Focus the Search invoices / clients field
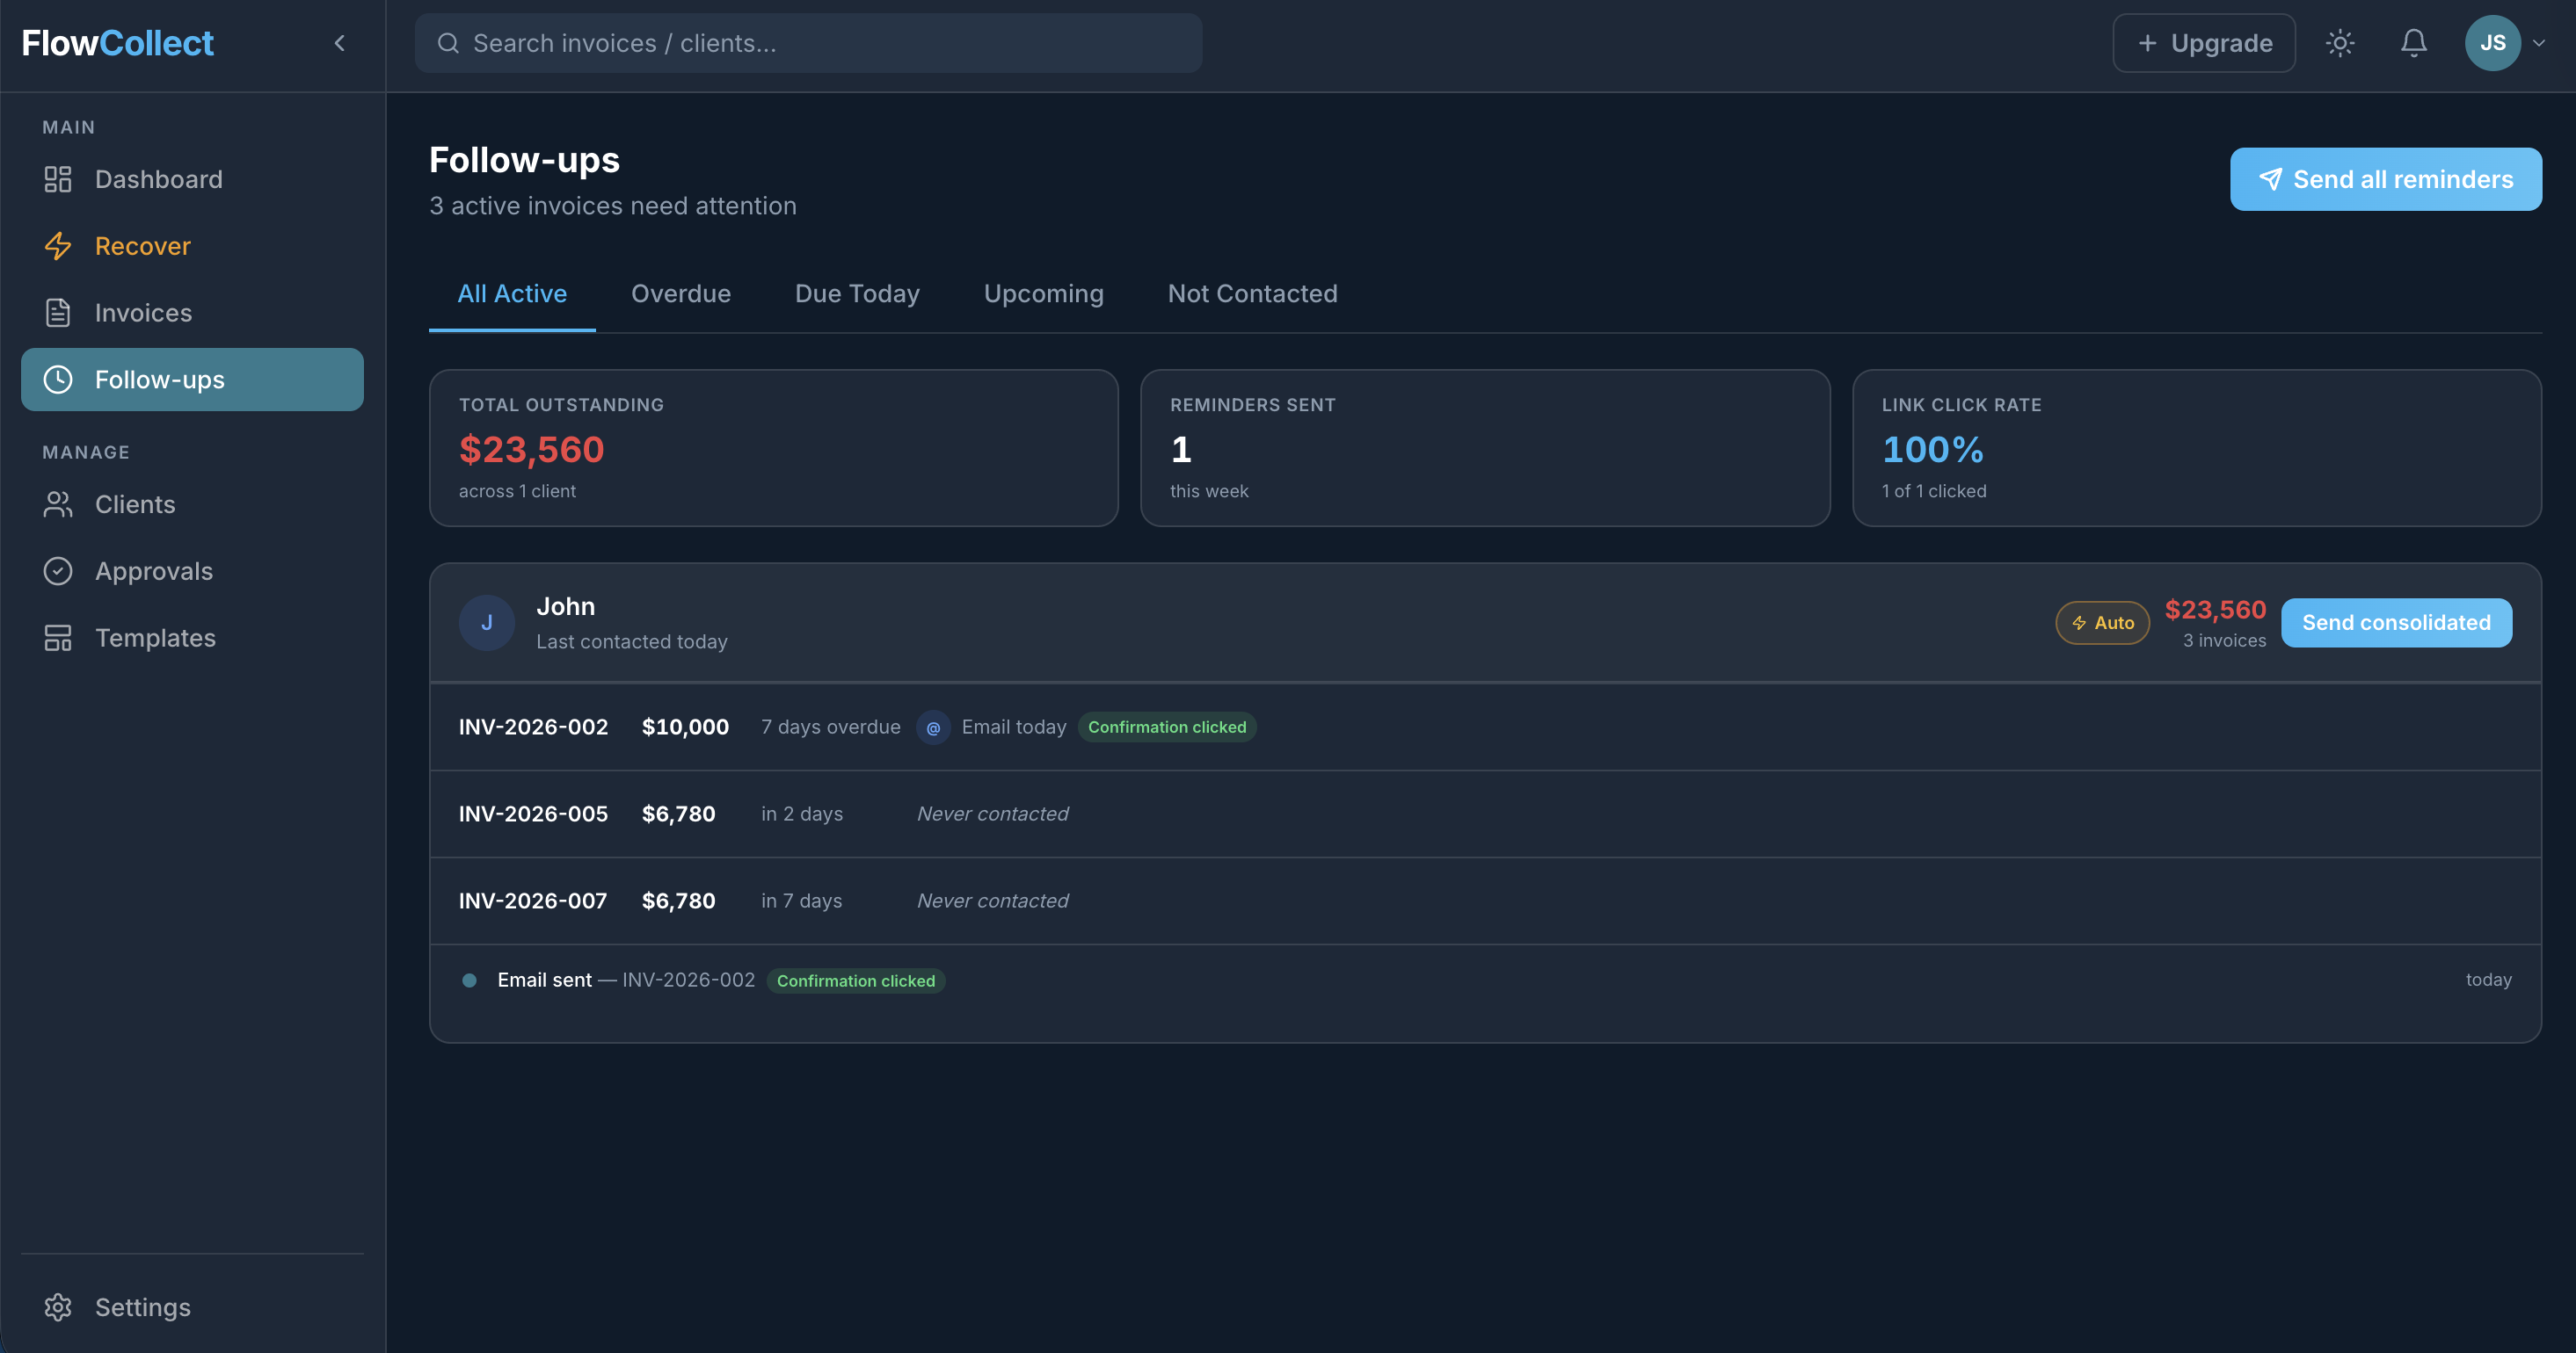Image resolution: width=2576 pixels, height=1353 pixels. tap(808, 43)
